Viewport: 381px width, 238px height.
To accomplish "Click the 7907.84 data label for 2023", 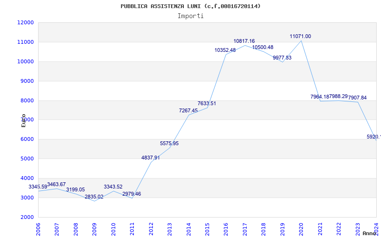I will (357, 98).
